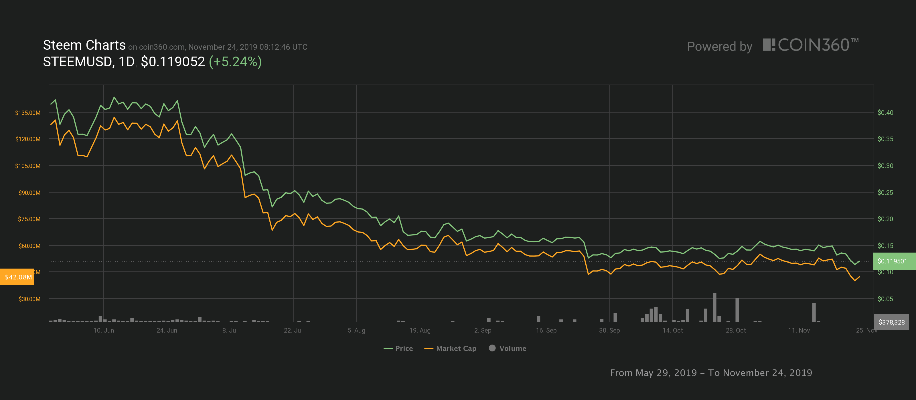Screen dimensions: 916x400
Task: Toggle the Price legend series
Action: click(404, 349)
